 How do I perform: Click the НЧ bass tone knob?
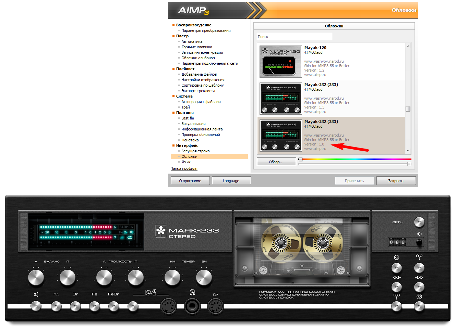[172, 277]
